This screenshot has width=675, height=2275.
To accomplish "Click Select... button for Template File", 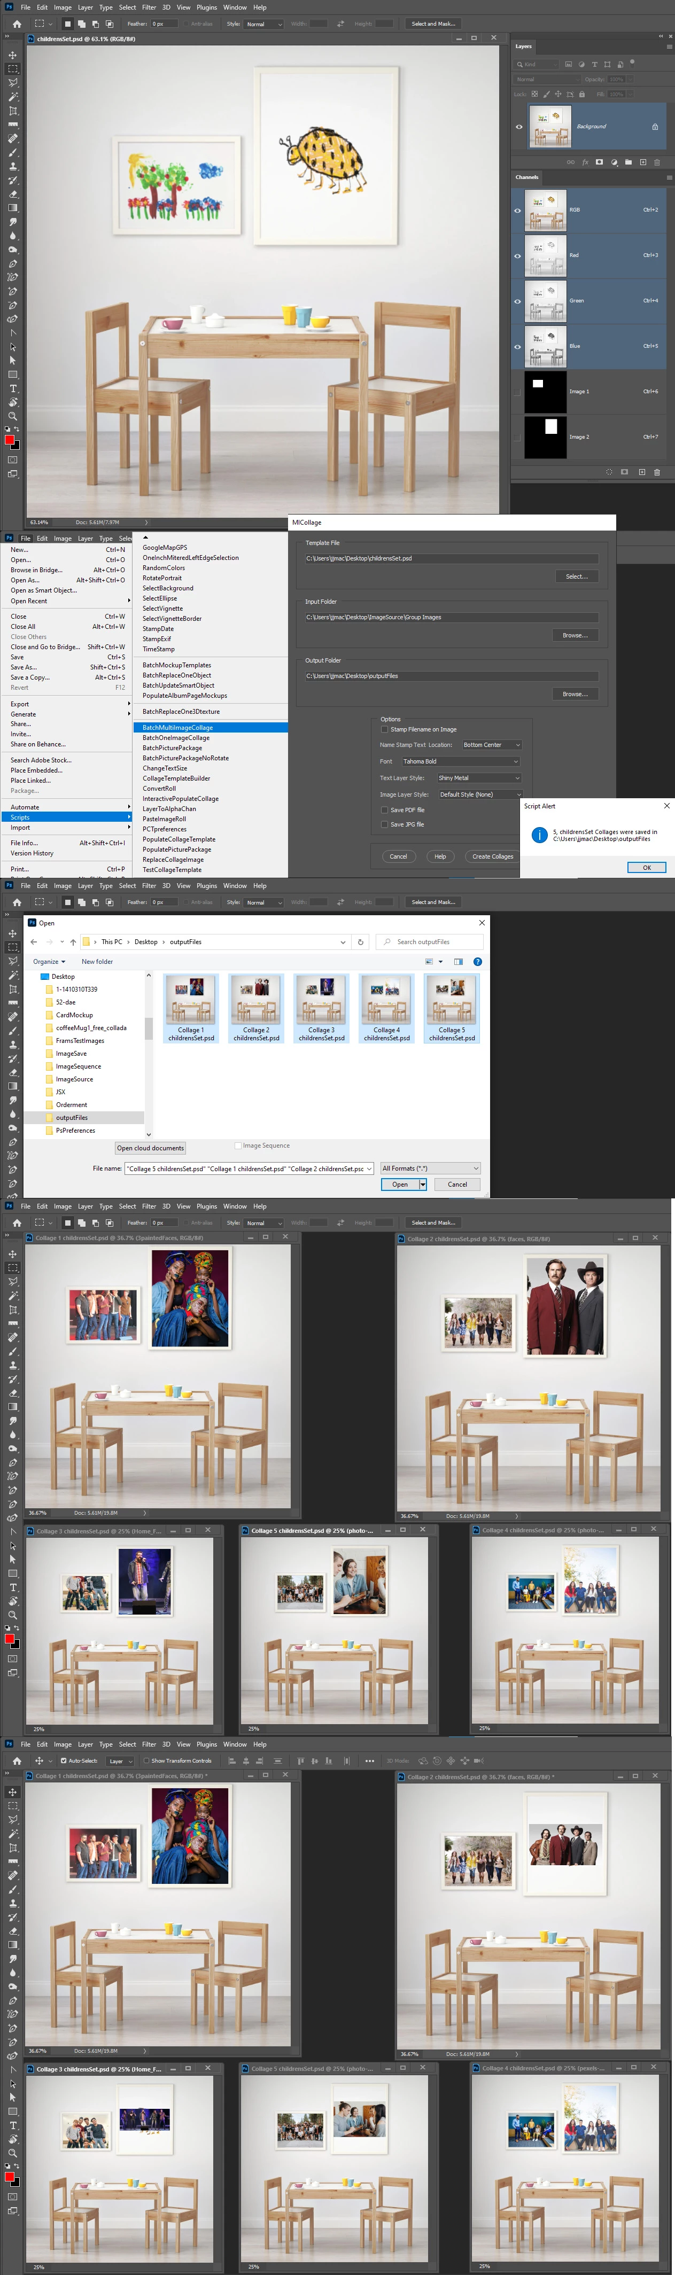I will pyautogui.click(x=576, y=576).
